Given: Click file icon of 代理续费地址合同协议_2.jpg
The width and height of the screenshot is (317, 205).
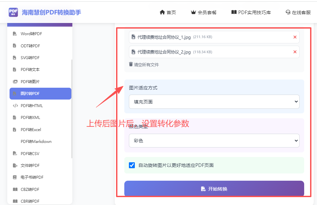Looking at the screenshot, I should coord(134,52).
